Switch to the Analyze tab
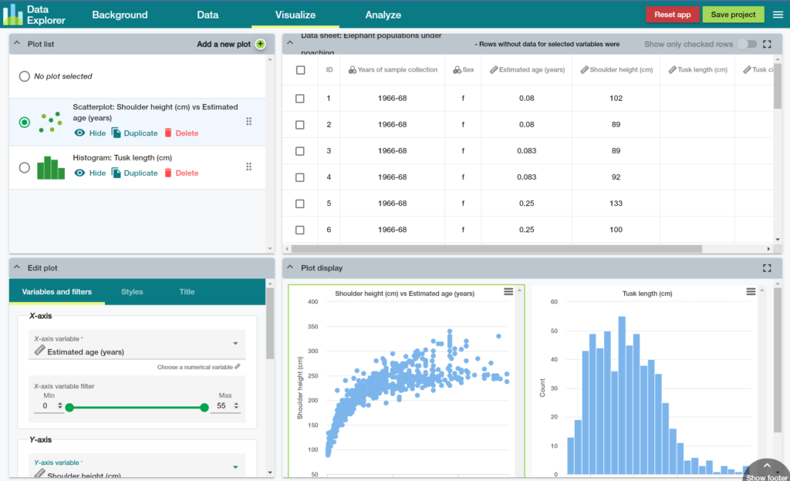 coord(383,15)
